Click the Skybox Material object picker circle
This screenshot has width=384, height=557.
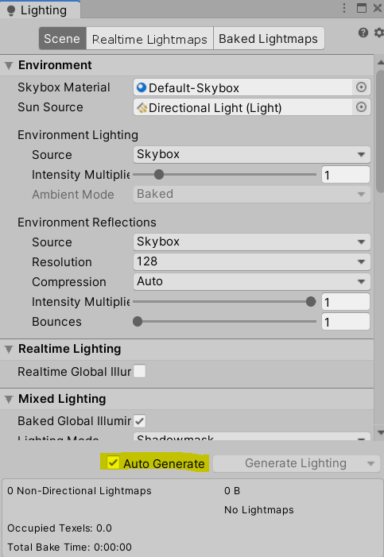pyautogui.click(x=361, y=87)
